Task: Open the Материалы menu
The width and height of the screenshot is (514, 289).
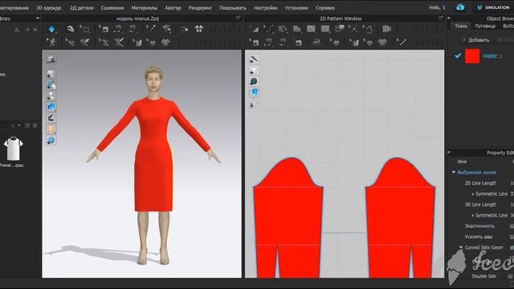Action: 145,7
